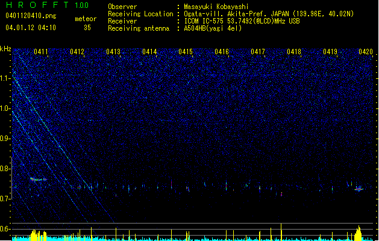Click the 'meteor' label
379x241 pixels.
click(x=86, y=19)
